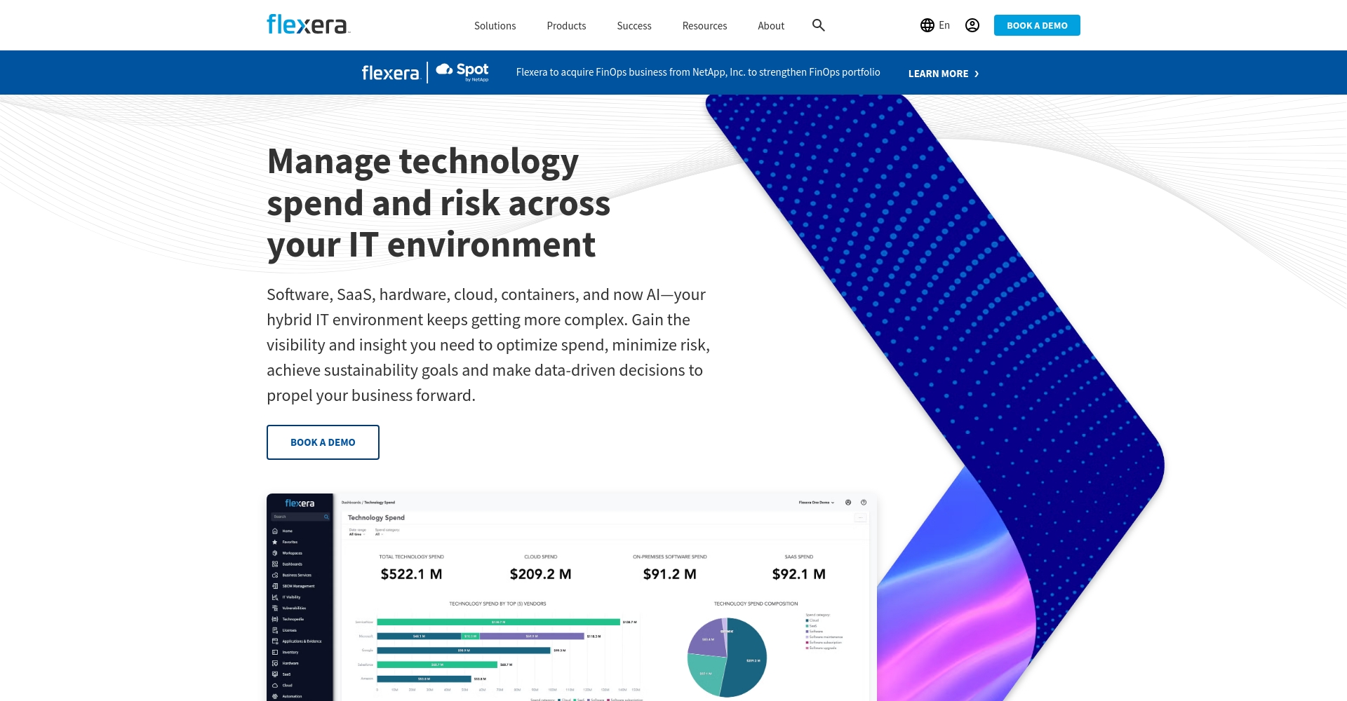The width and height of the screenshot is (1347, 701).
Task: Click the SaaS icon in dashboard sidebar
Action: [275, 674]
